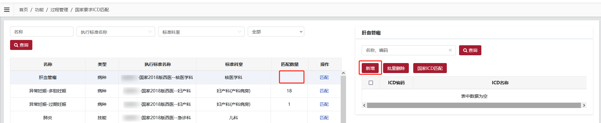Sort by ICD编码 column header

click(x=396, y=83)
